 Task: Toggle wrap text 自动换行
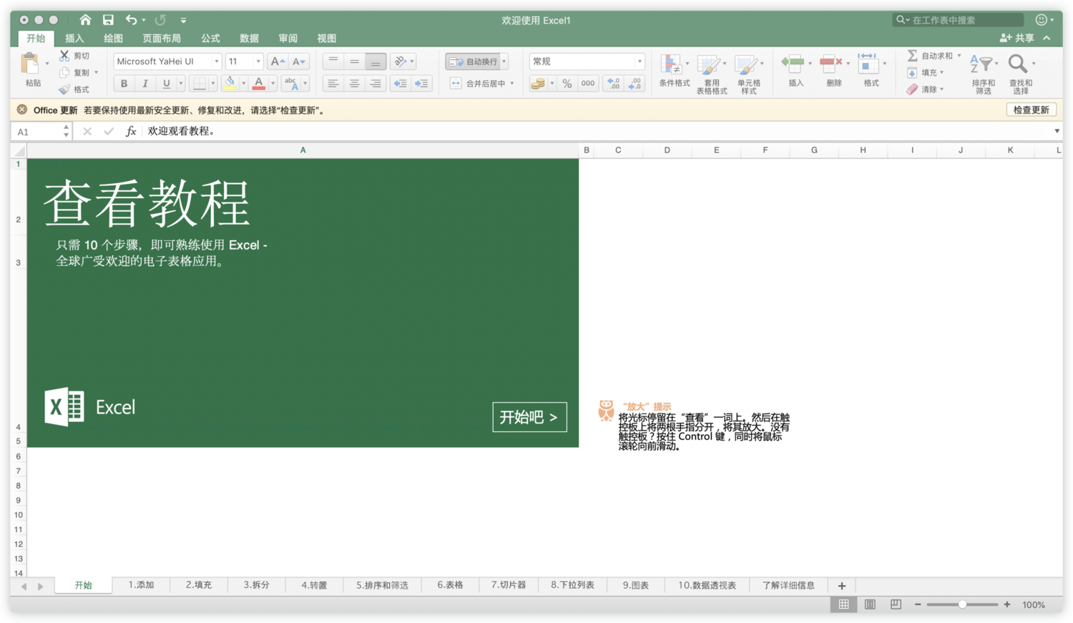click(x=474, y=62)
